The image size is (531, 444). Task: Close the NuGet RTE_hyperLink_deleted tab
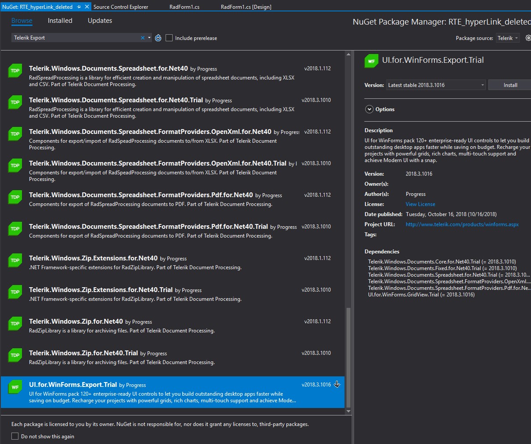click(x=87, y=7)
